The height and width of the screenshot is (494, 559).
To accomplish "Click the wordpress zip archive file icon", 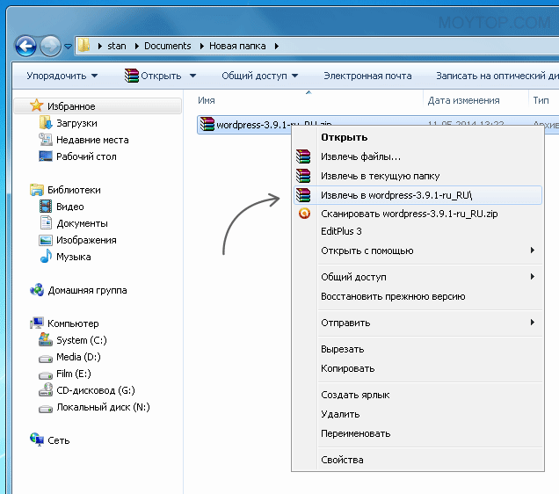I will [207, 125].
